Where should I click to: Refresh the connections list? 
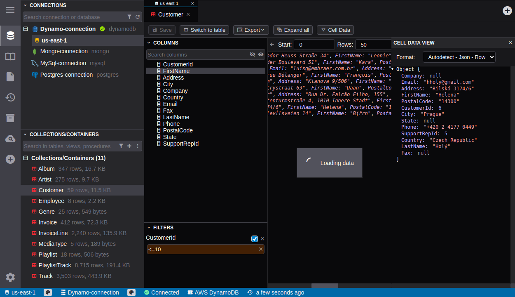click(x=138, y=17)
